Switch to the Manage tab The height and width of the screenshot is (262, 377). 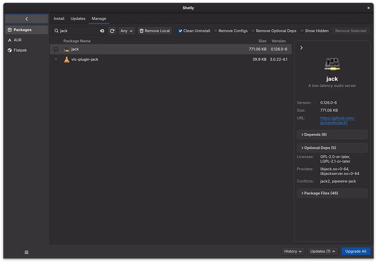pyautogui.click(x=99, y=19)
